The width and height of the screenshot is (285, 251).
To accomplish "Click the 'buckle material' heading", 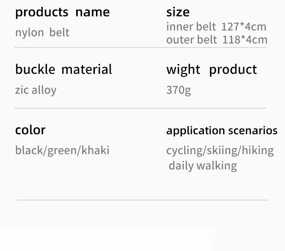I will 63,69.
